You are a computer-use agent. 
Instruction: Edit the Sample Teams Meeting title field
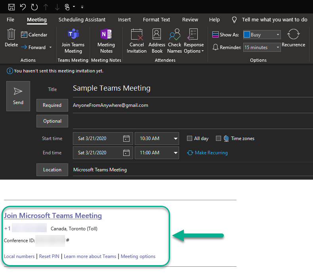pyautogui.click(x=193, y=88)
